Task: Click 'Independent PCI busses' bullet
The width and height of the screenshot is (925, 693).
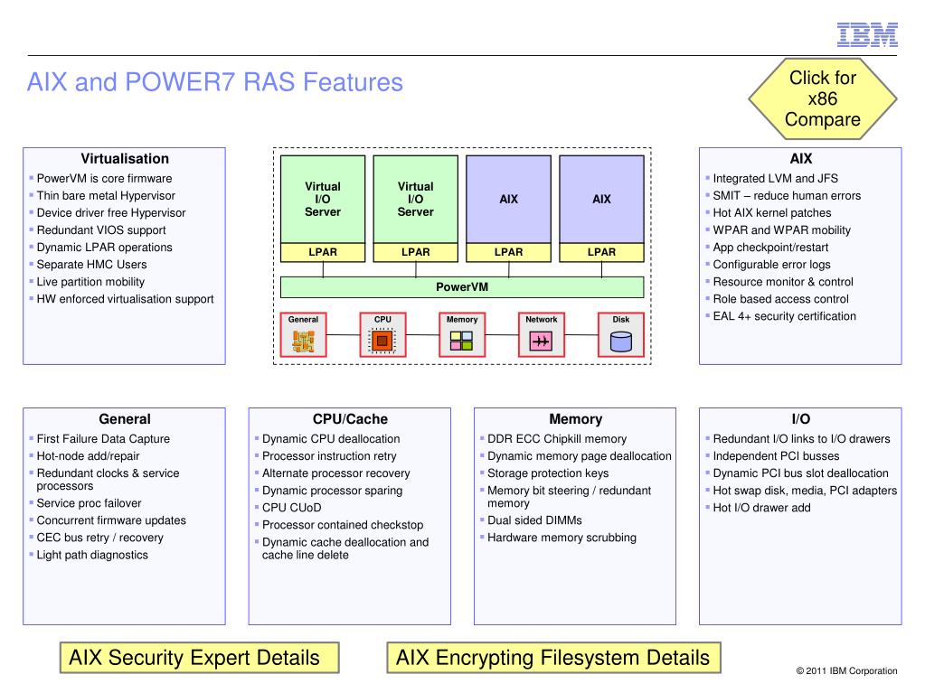Action: (776, 456)
